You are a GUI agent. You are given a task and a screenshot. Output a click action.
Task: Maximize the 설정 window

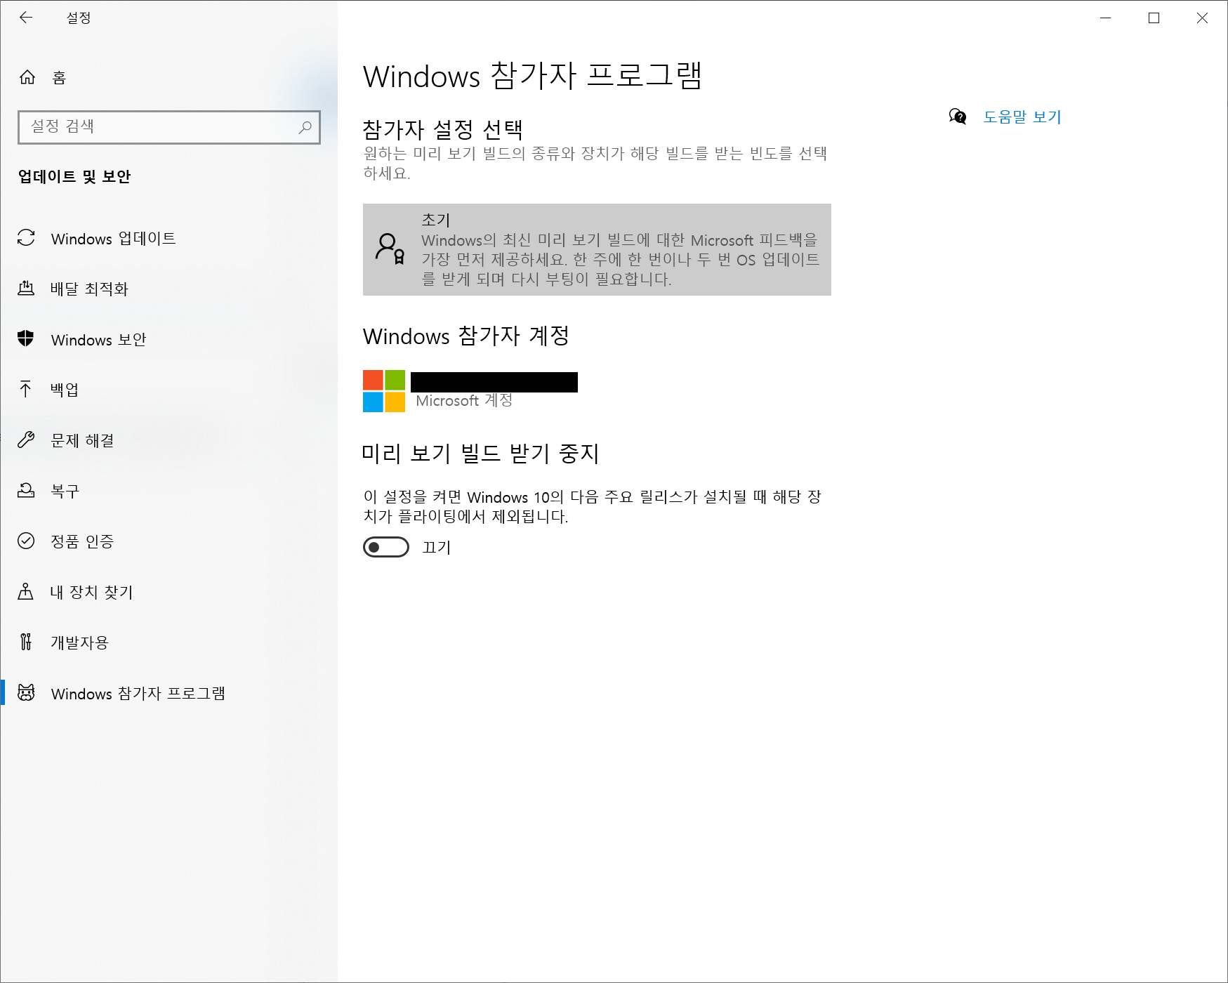(x=1154, y=18)
